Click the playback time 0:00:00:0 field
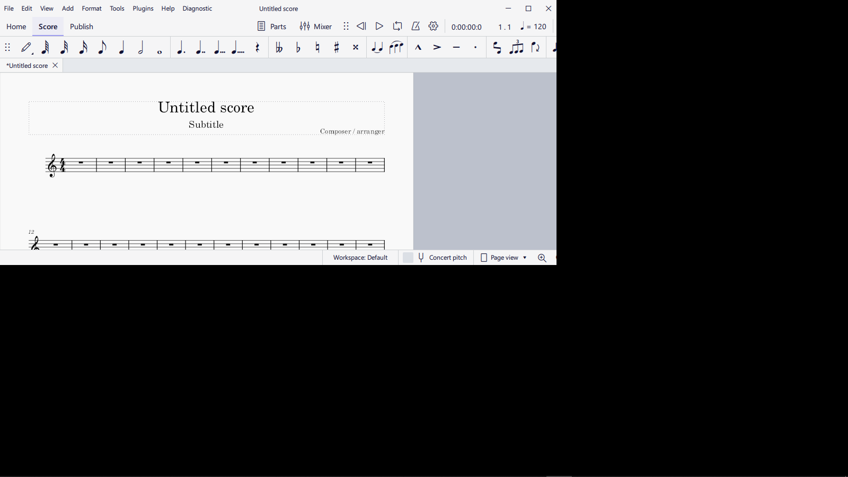Viewport: 848px width, 477px height. click(467, 27)
